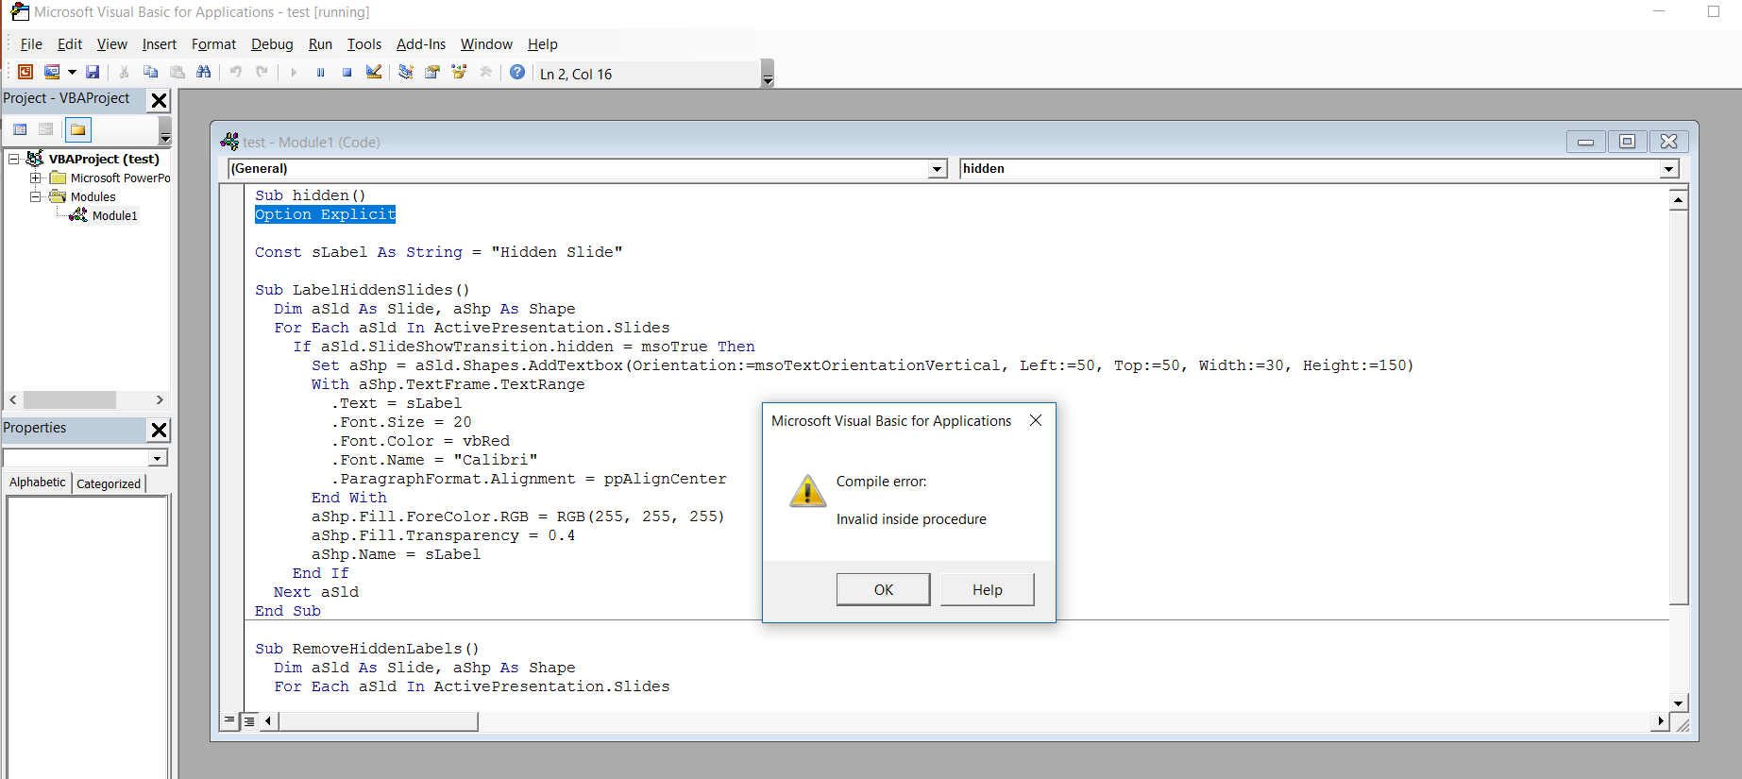Click the blue Help question mark icon
The image size is (1742, 779).
coord(517,73)
